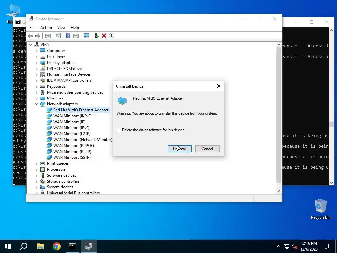Select WAN Miniport (SSTP) entry
Viewport: 337px width, 253px height.
(72, 157)
